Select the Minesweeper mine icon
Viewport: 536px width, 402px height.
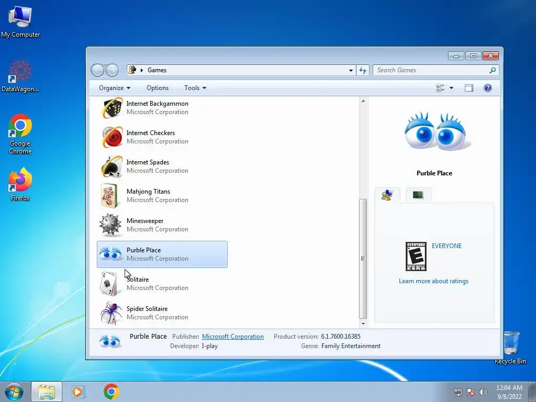click(110, 225)
